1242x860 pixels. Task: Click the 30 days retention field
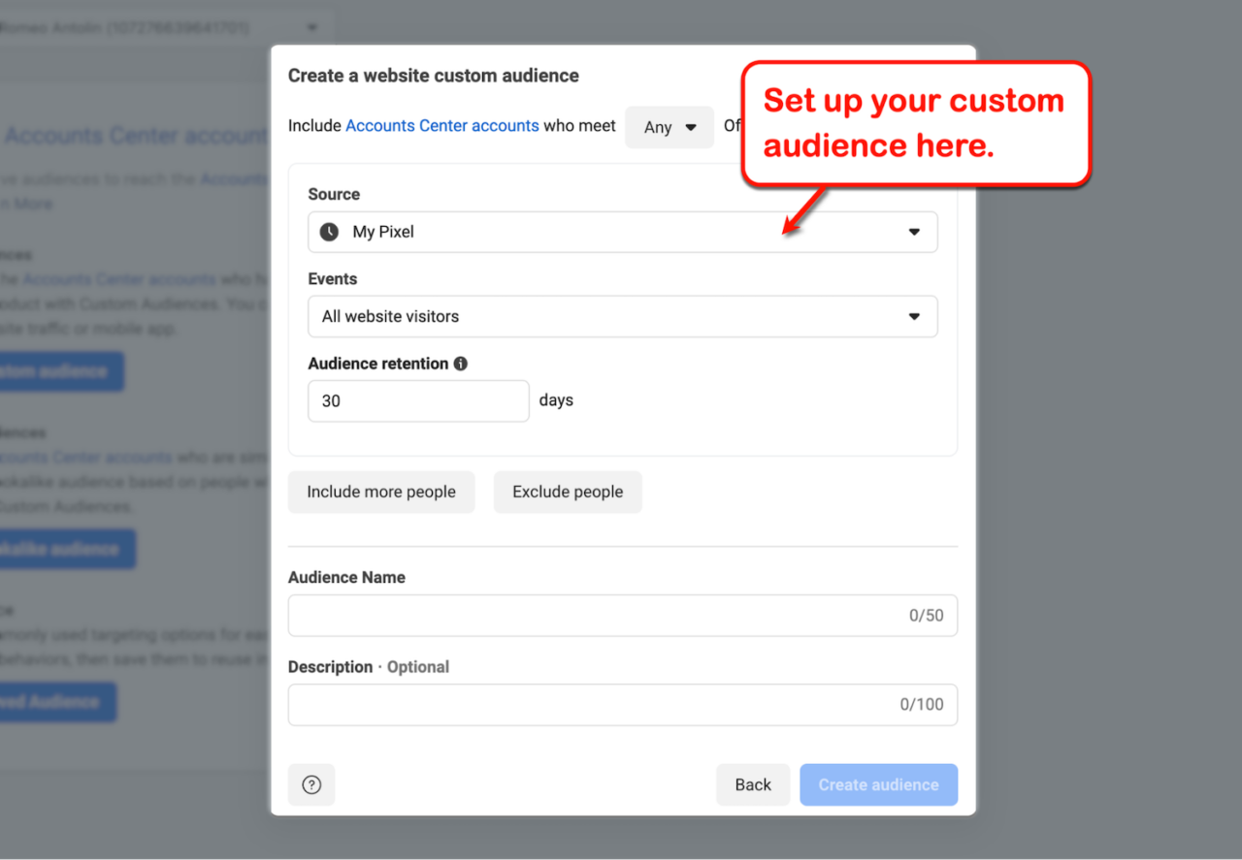tap(417, 400)
